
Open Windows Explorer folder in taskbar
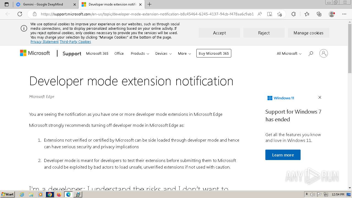(31, 194)
